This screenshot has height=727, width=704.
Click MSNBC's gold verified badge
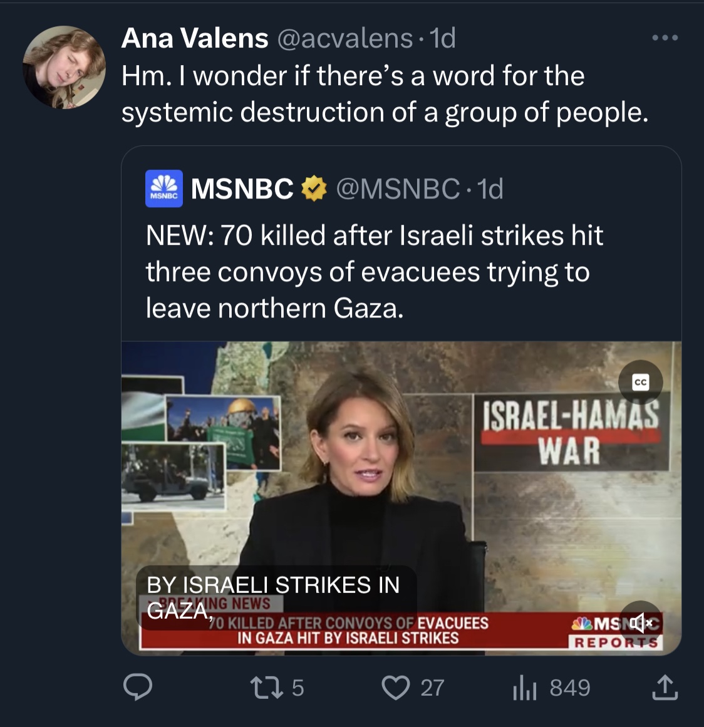pyautogui.click(x=314, y=188)
